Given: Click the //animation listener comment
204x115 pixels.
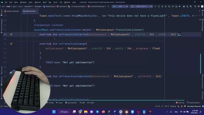Looking at the screenshot, I should coord(48,25).
